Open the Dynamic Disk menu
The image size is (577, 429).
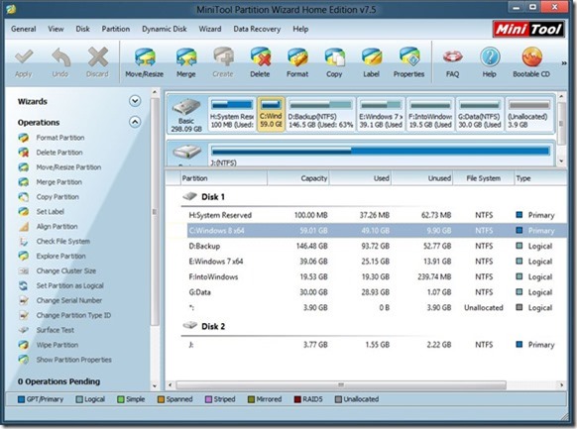tap(165, 29)
